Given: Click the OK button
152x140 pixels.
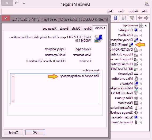Looking at the screenshot, I should 35,132.
